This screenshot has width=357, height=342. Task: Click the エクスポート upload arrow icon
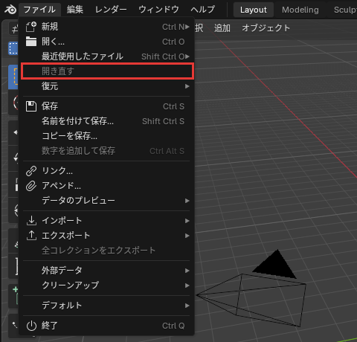31,236
